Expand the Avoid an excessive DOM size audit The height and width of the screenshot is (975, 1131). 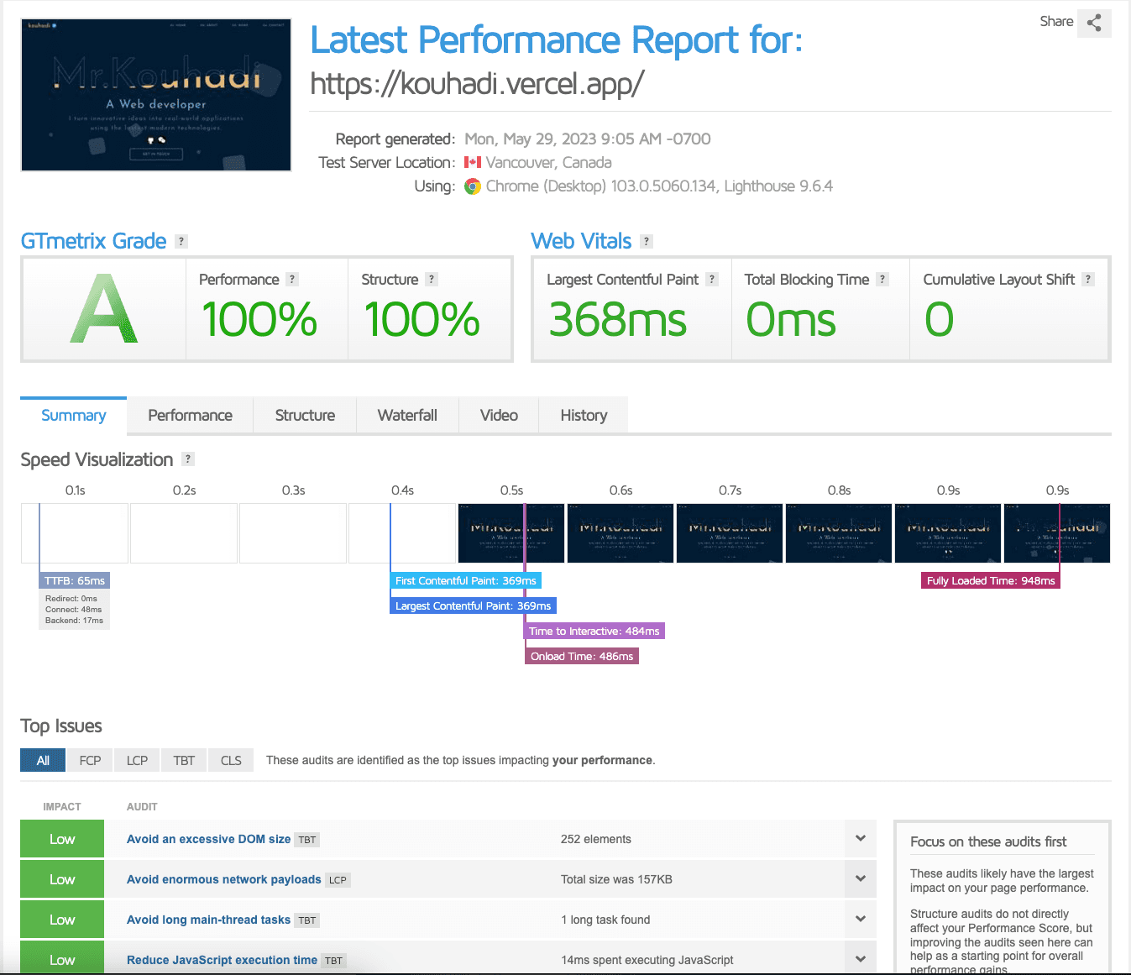860,838
